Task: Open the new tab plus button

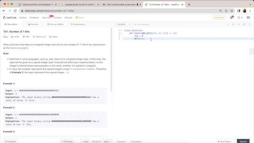Action: click(x=189, y=4)
